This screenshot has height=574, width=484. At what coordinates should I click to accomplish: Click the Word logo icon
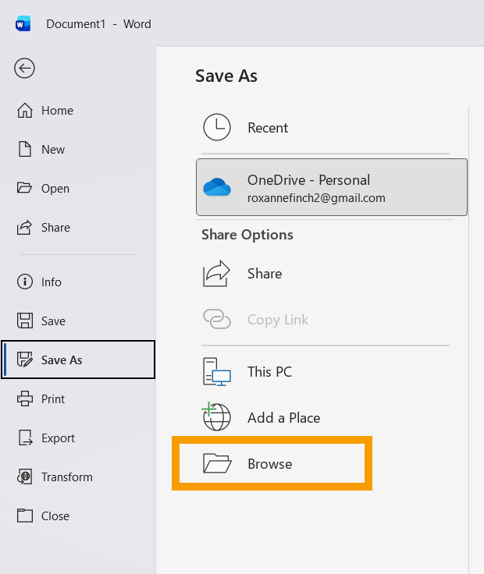tap(23, 24)
